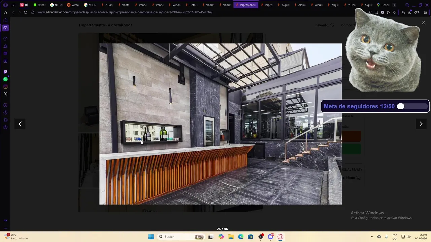The image size is (431, 242).
Task: Reload the current page
Action: tap(25, 12)
